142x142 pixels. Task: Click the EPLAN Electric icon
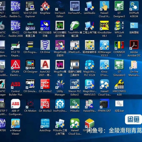click(x=16, y=64)
